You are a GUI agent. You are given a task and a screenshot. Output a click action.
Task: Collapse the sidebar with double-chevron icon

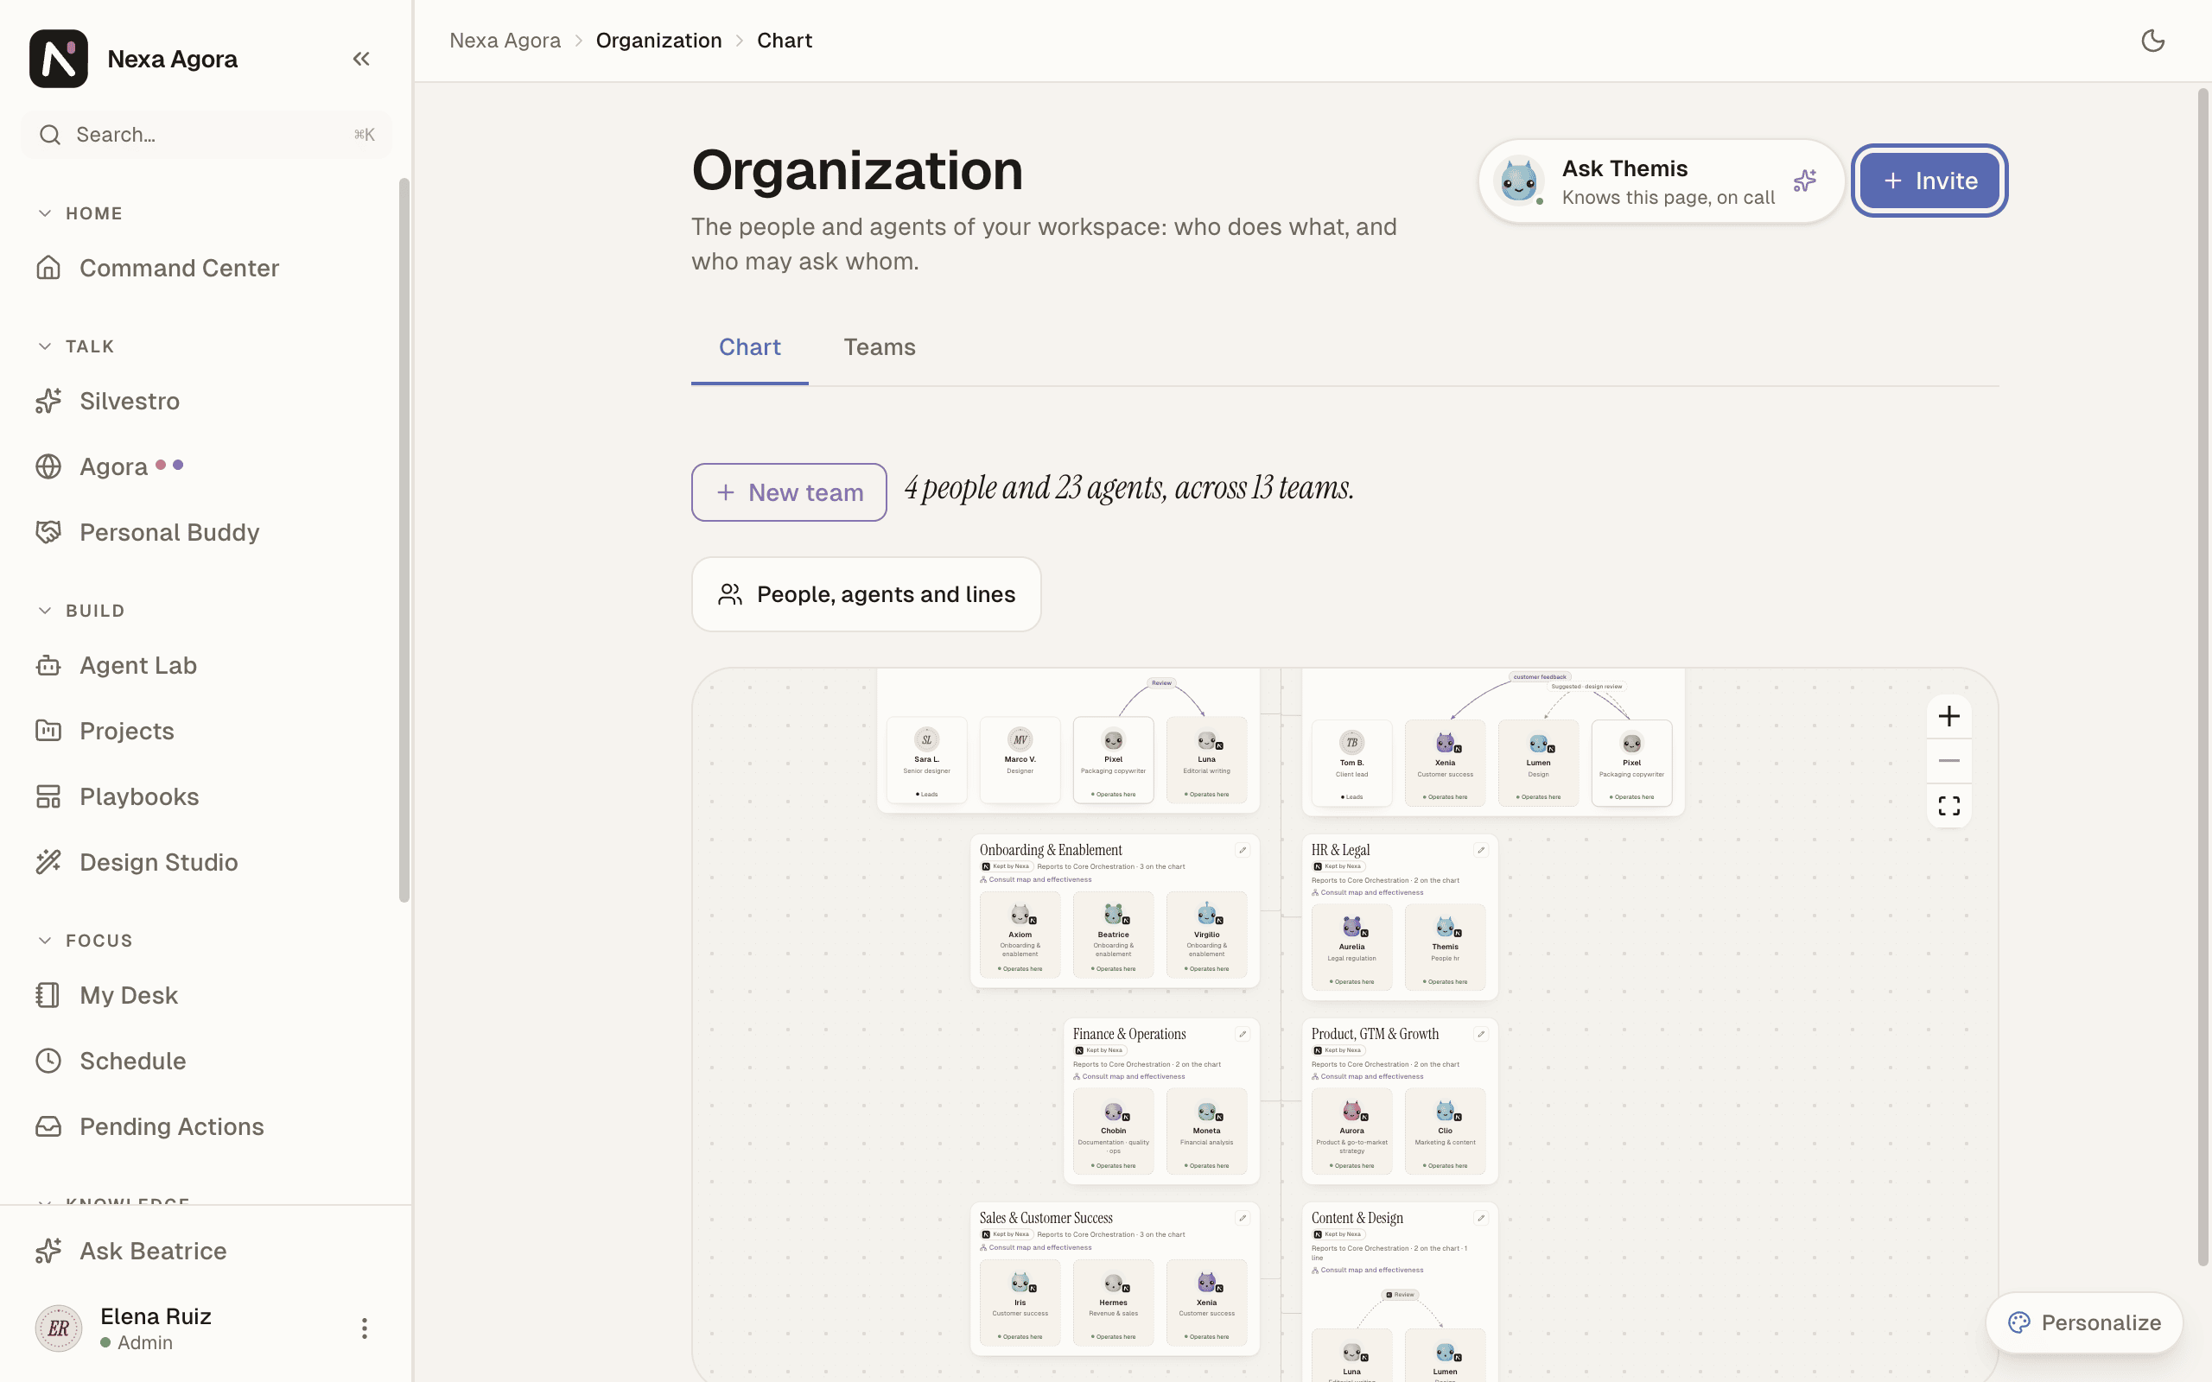click(361, 60)
